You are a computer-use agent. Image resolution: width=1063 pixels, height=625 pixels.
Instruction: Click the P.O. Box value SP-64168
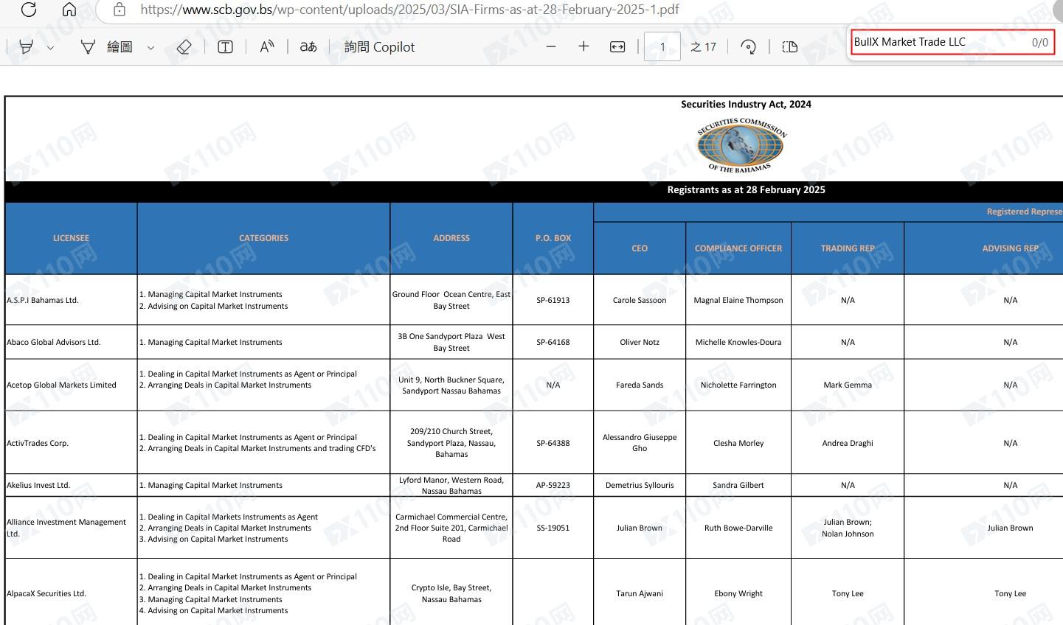[x=553, y=342]
